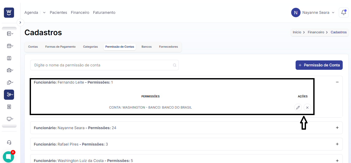Open the active financial hand-coin sidebar icon
The width and height of the screenshot is (351, 163).
tap(9, 95)
